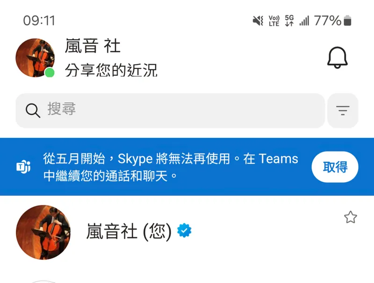Tap the Teams logo in the banner
This screenshot has width=374, height=283.
23,167
